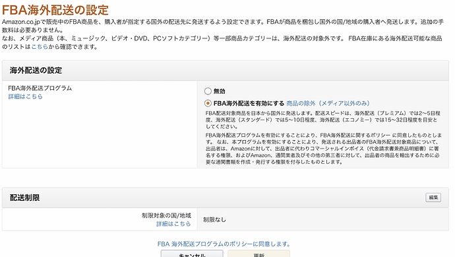Click the キャンセル button
Viewport: 455px width, 257px height.
192,254
